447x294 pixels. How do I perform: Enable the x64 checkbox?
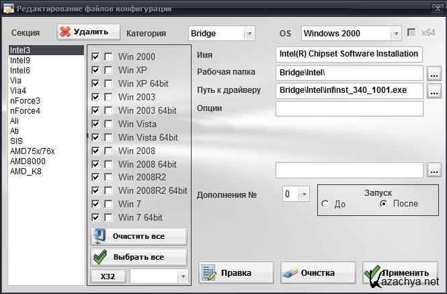pos(412,32)
